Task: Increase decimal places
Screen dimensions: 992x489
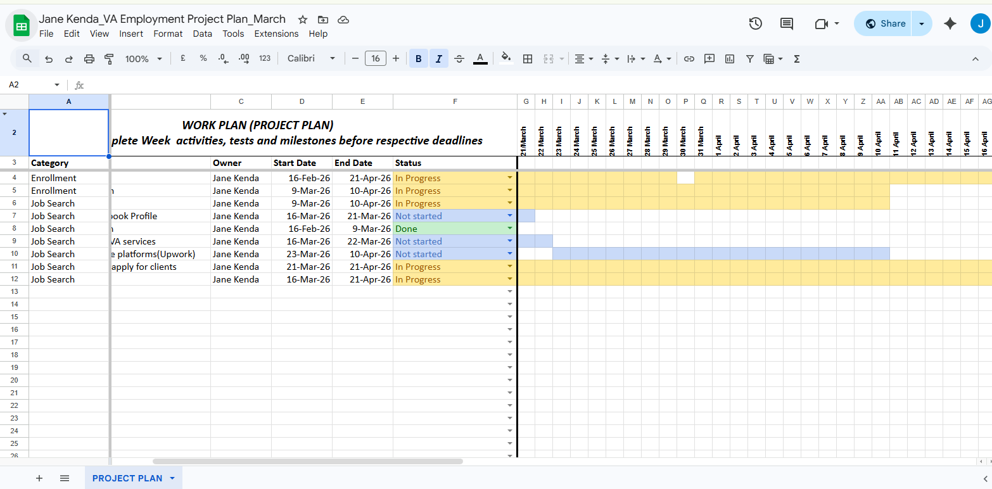Action: (x=244, y=58)
